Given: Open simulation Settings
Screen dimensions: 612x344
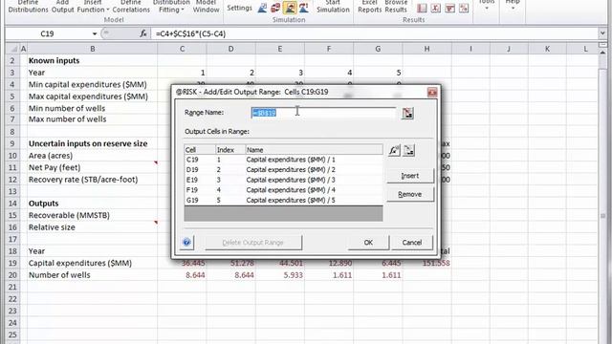Looking at the screenshot, I should click(x=239, y=8).
